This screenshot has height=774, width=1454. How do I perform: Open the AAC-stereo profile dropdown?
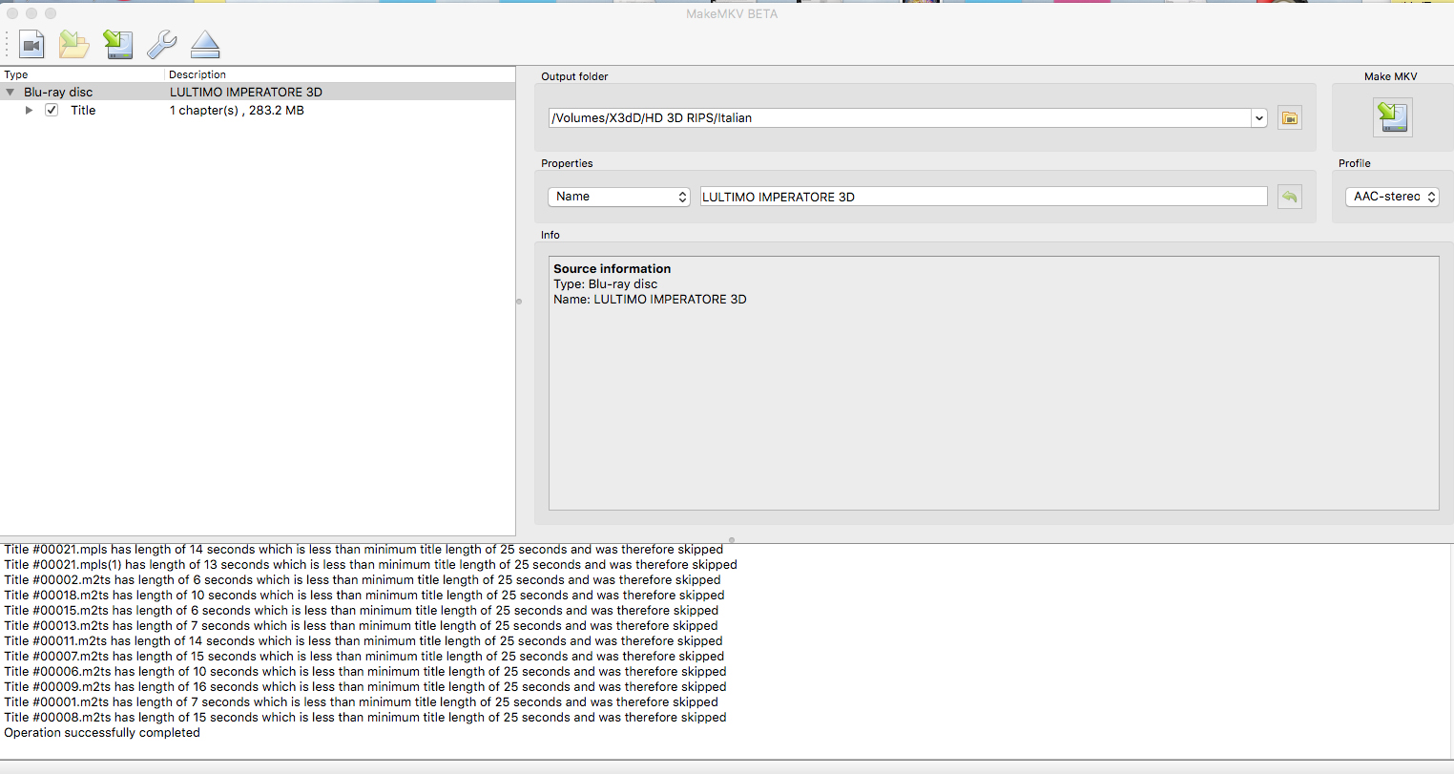click(1392, 197)
